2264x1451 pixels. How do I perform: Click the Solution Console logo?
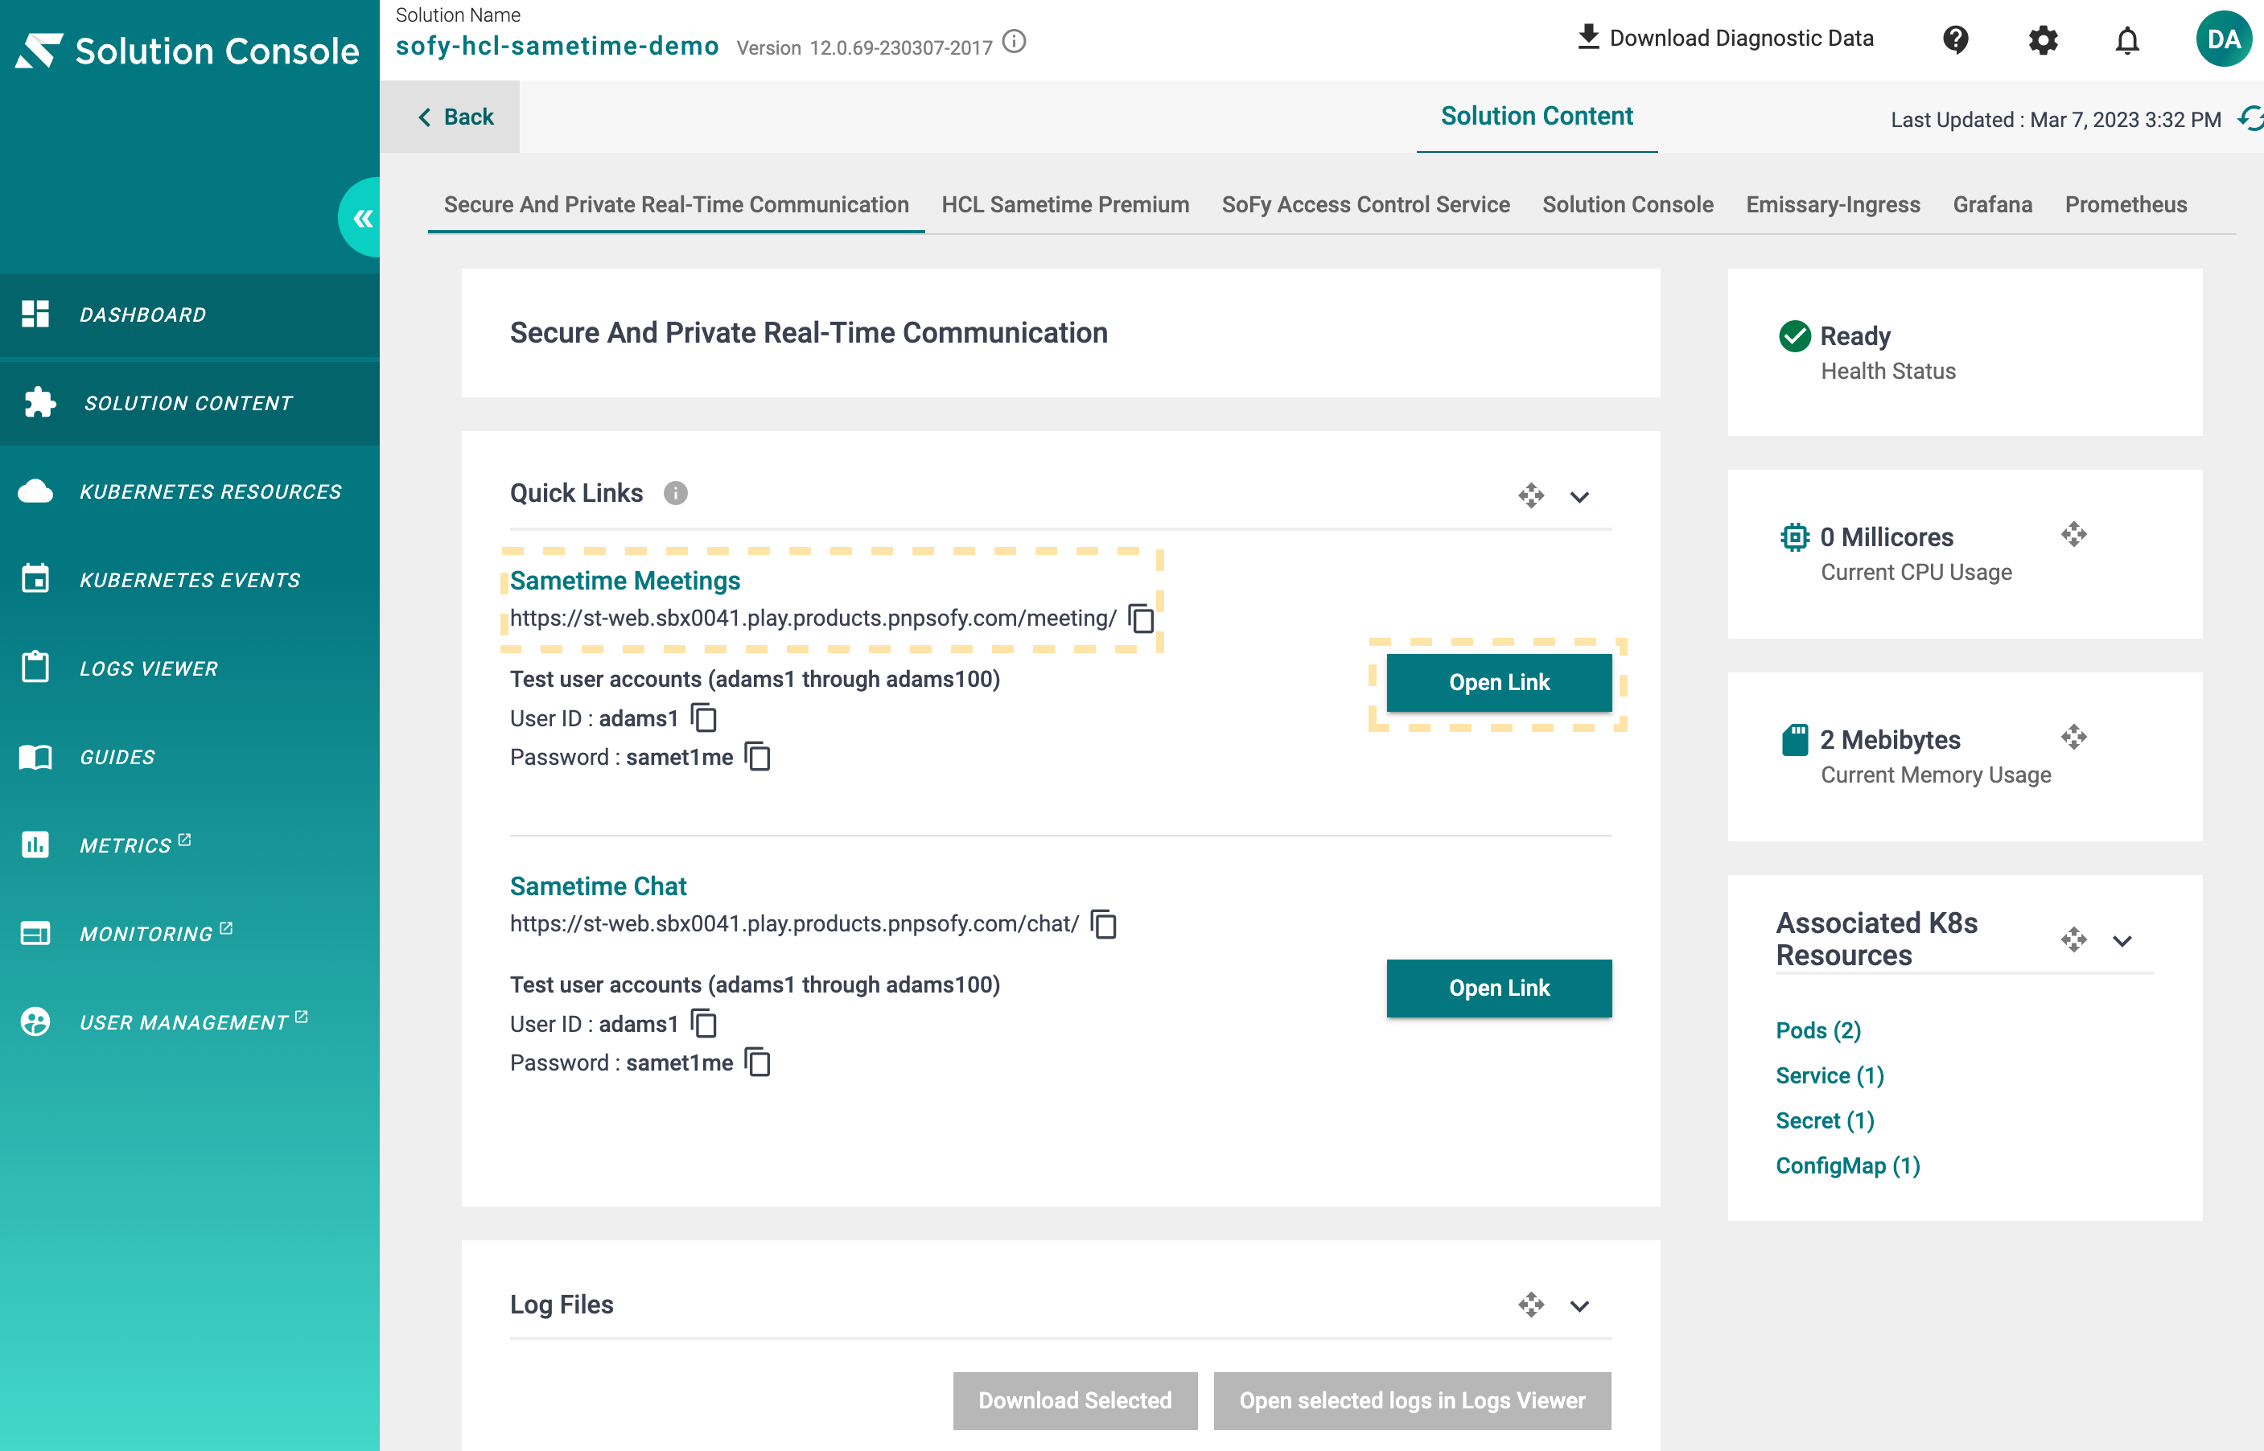click(x=187, y=51)
